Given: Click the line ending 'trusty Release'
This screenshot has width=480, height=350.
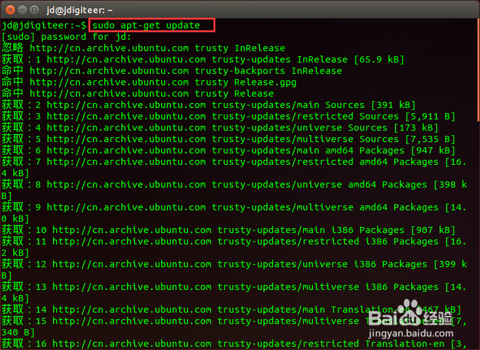Looking at the screenshot, I should (138, 94).
